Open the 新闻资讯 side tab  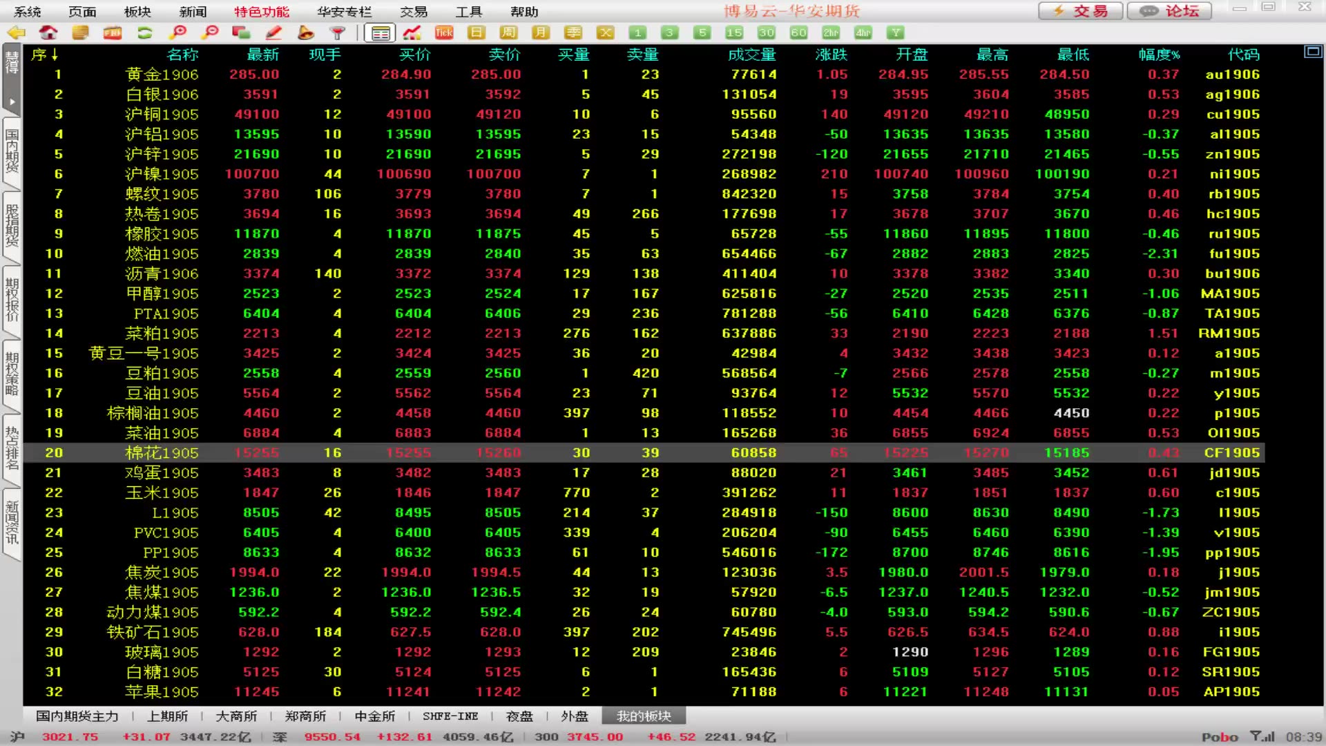[x=12, y=523]
